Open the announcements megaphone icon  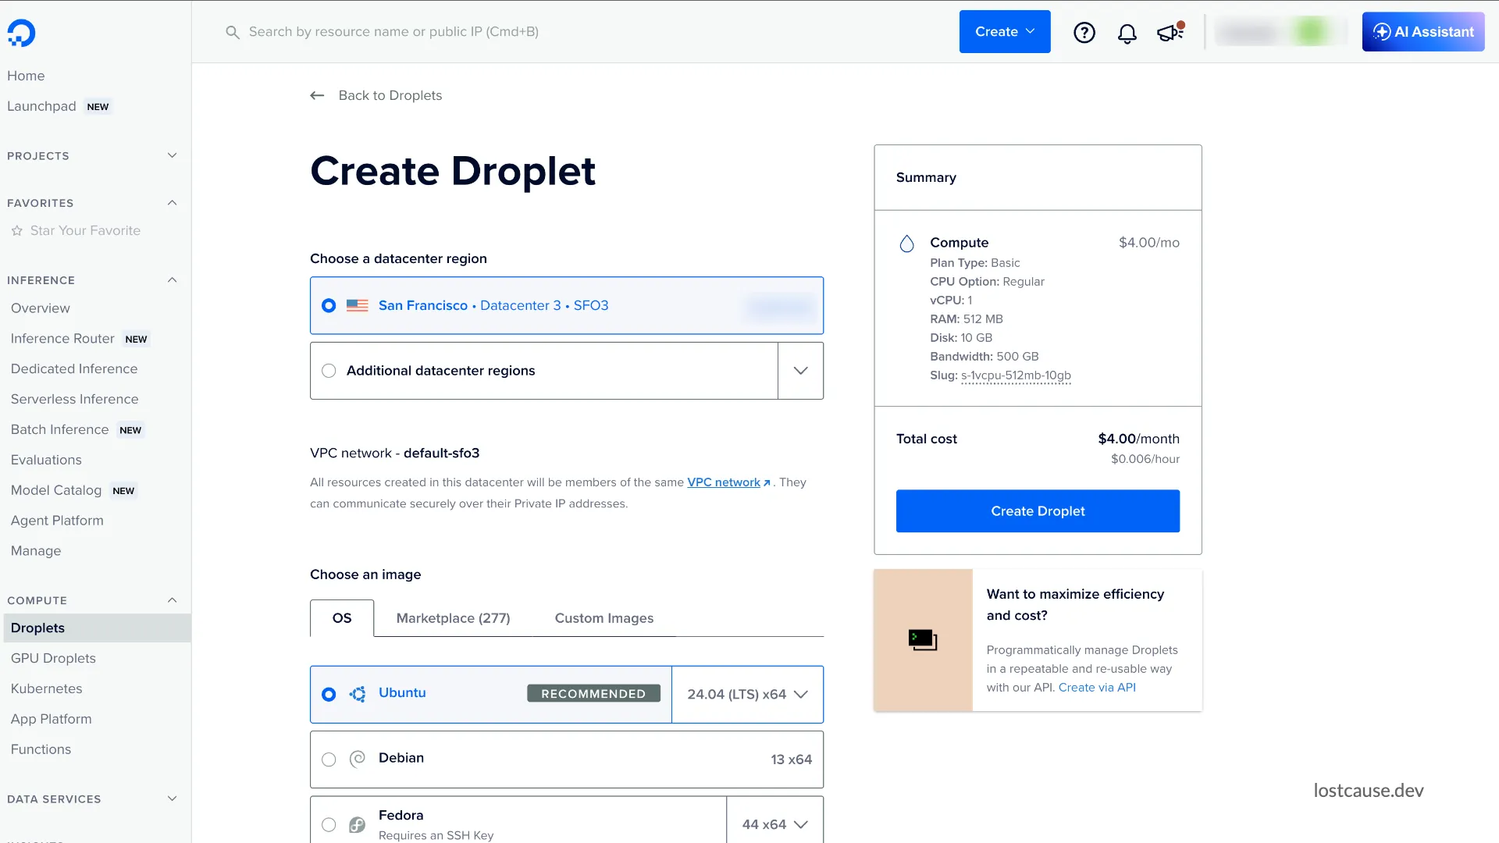1170,32
